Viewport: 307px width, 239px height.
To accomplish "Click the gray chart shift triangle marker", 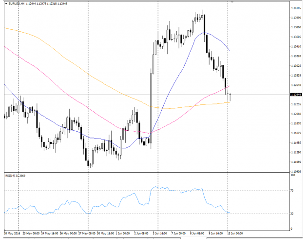I will click(231, 2).
